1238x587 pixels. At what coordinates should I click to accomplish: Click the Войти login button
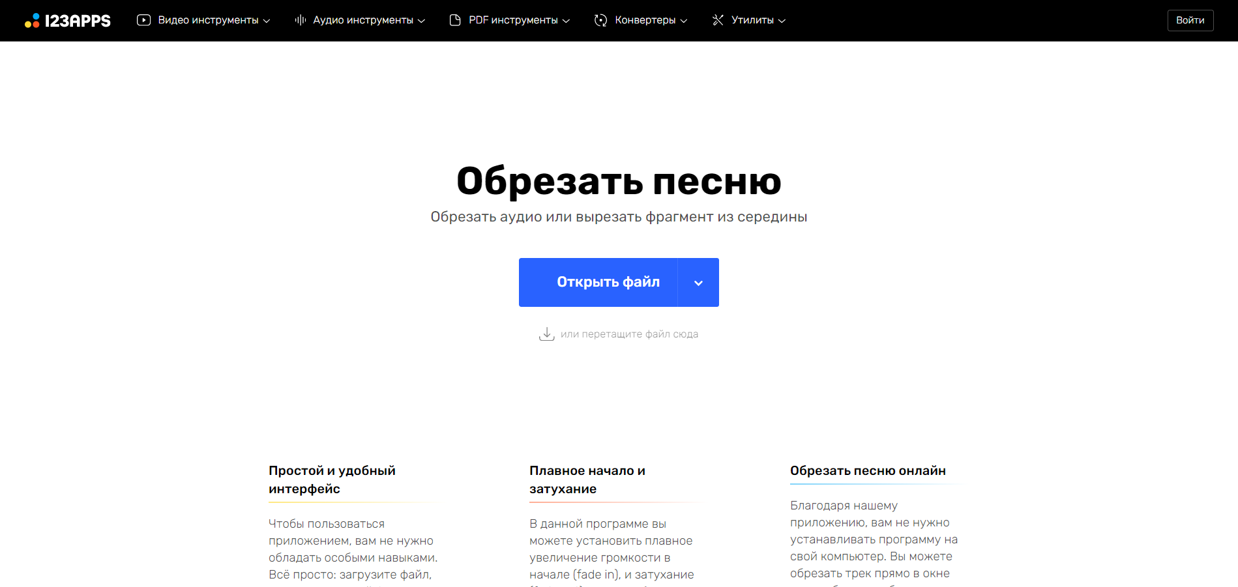pos(1190,20)
